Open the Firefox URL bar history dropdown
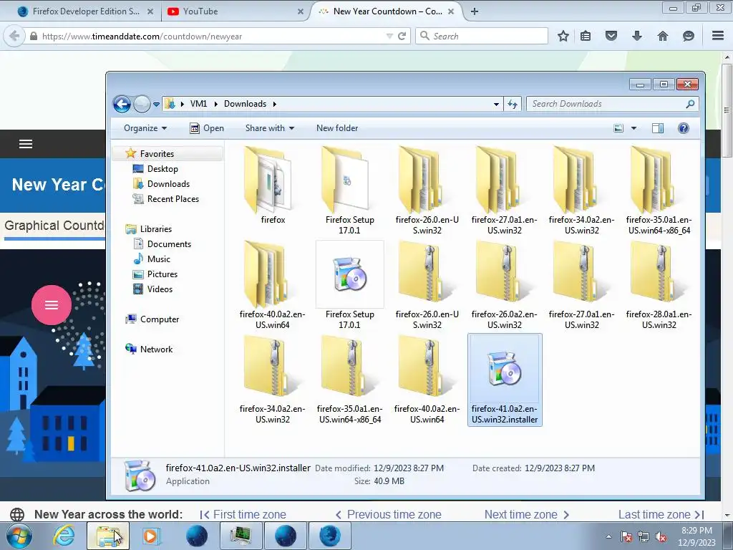The width and height of the screenshot is (733, 550). coord(389,36)
